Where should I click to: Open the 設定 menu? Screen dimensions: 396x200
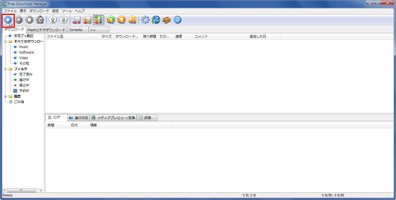(x=56, y=11)
